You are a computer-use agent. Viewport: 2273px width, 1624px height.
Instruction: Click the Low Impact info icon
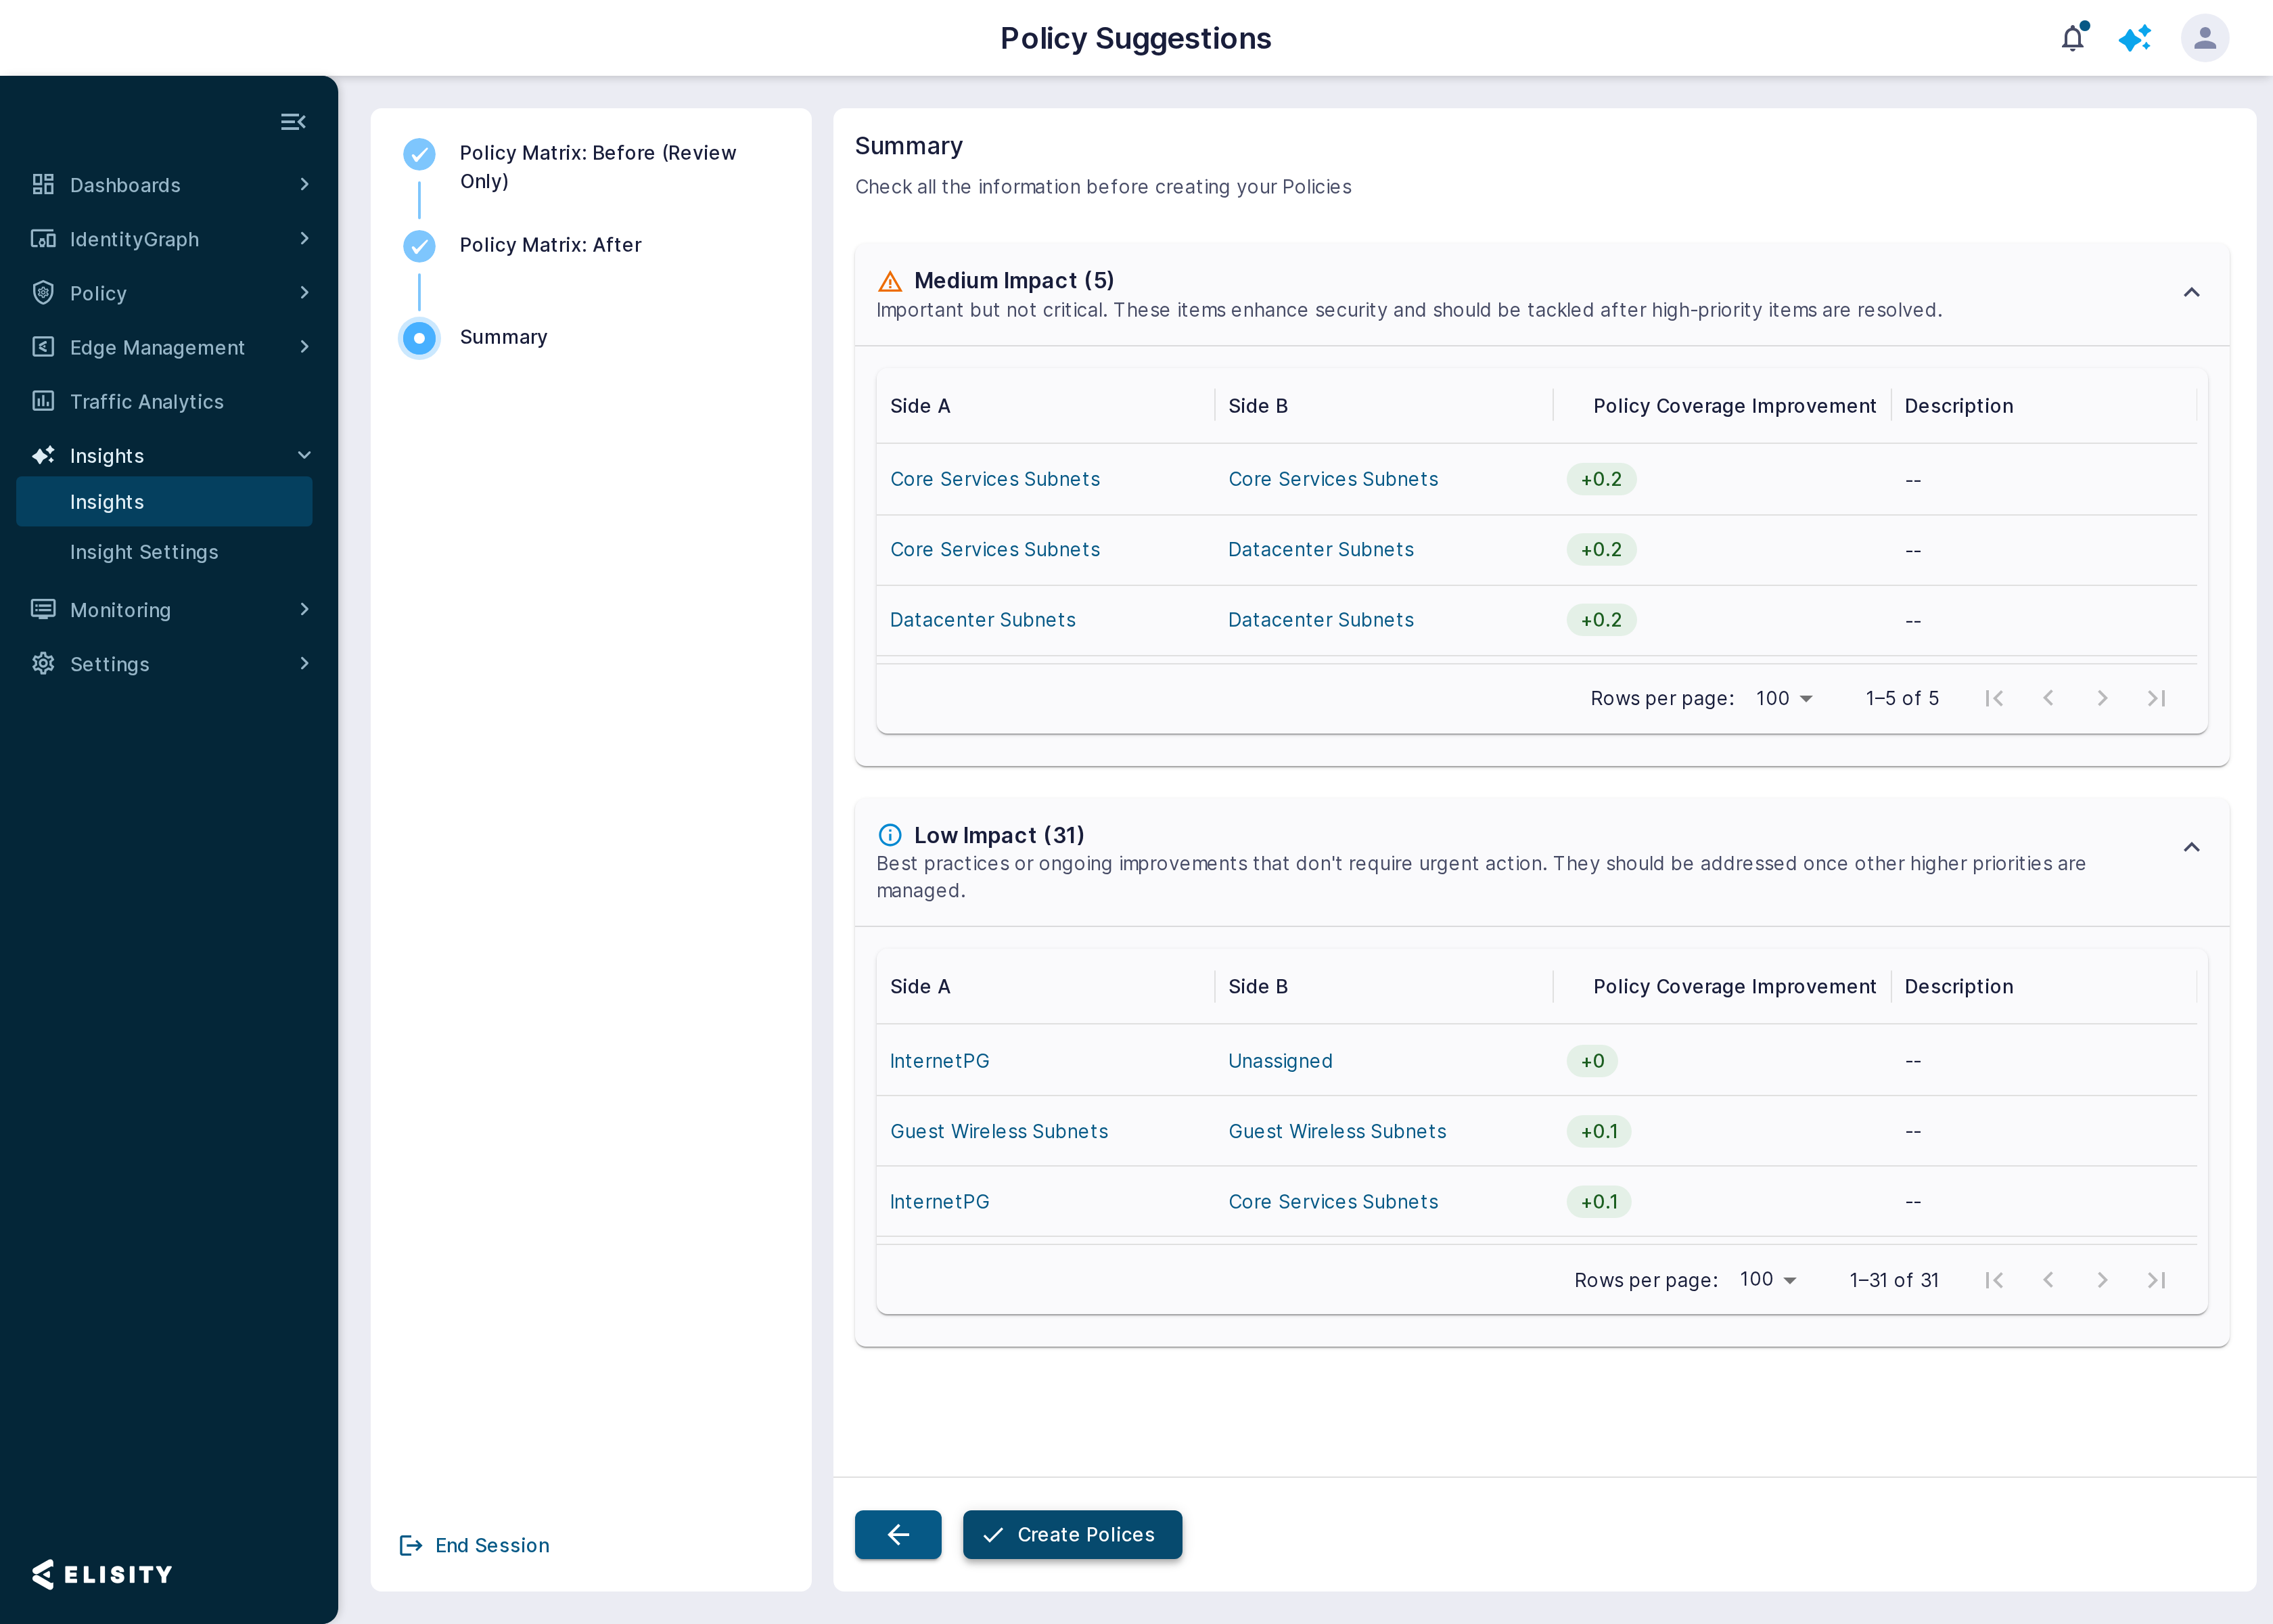coord(890,834)
